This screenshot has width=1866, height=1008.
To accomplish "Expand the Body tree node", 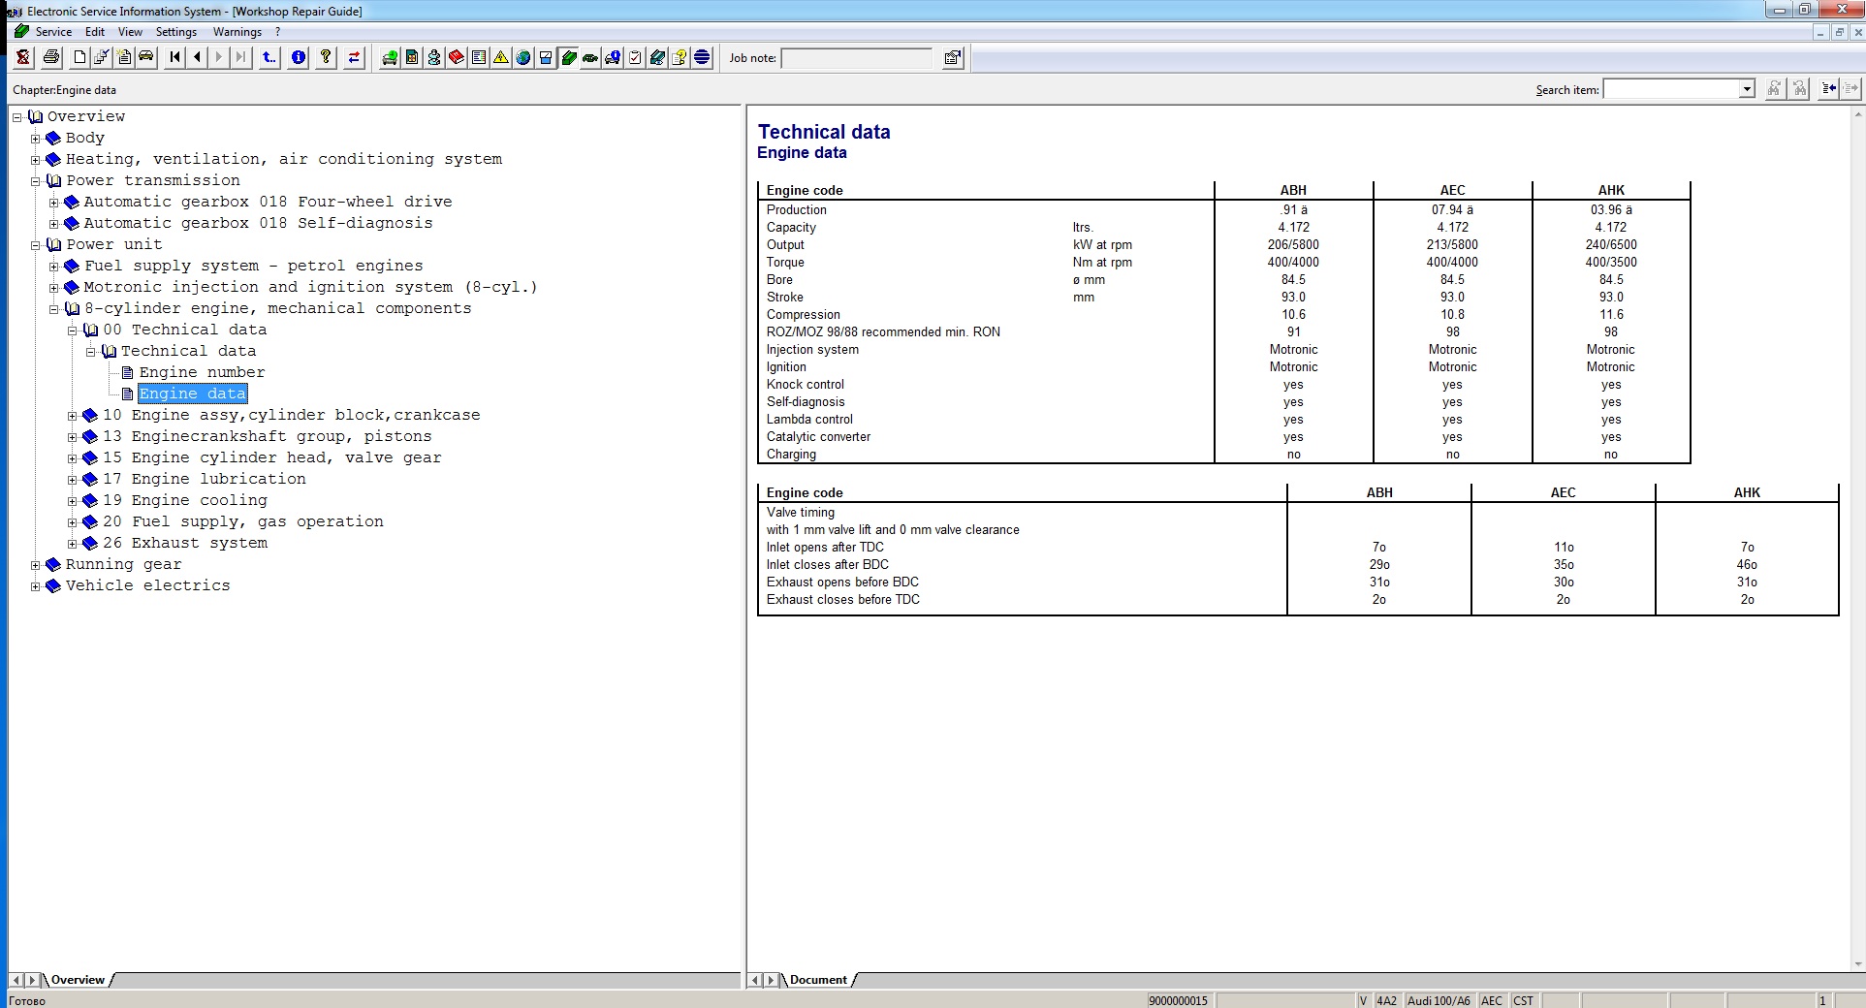I will [36, 139].
